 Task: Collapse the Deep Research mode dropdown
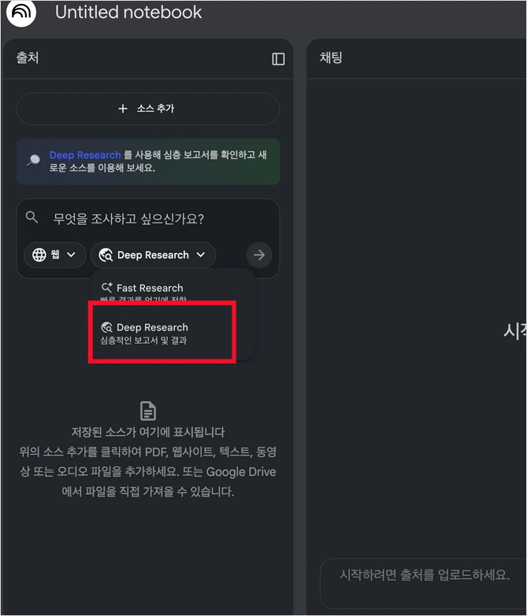pos(153,255)
